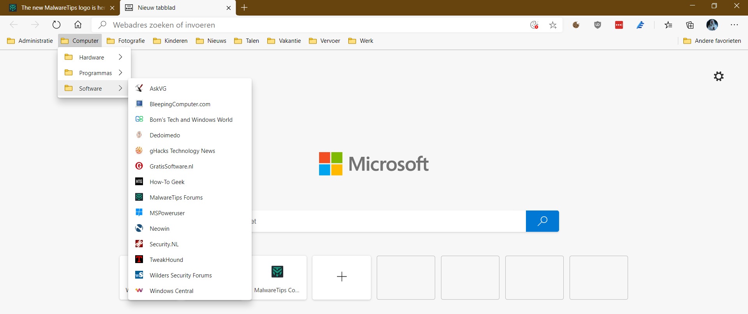Viewport: 748px width, 314px height.
Task: Open the Vakantie favorites folder
Action: [284, 41]
